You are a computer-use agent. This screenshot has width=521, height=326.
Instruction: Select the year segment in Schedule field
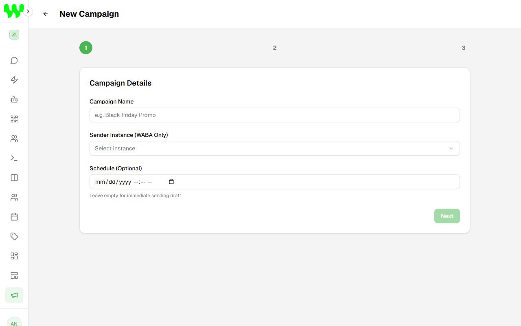coord(125,182)
